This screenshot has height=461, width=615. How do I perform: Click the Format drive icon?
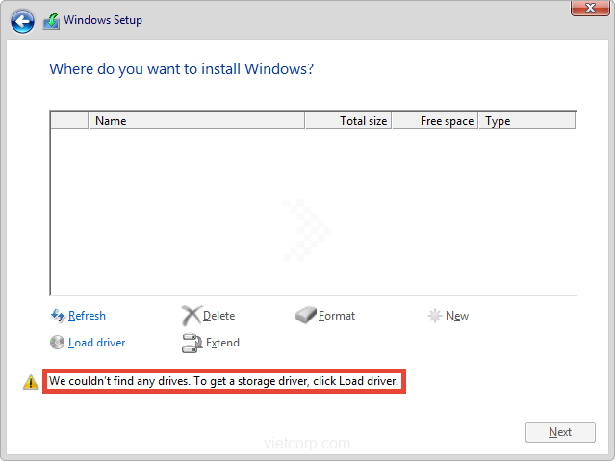click(x=306, y=316)
